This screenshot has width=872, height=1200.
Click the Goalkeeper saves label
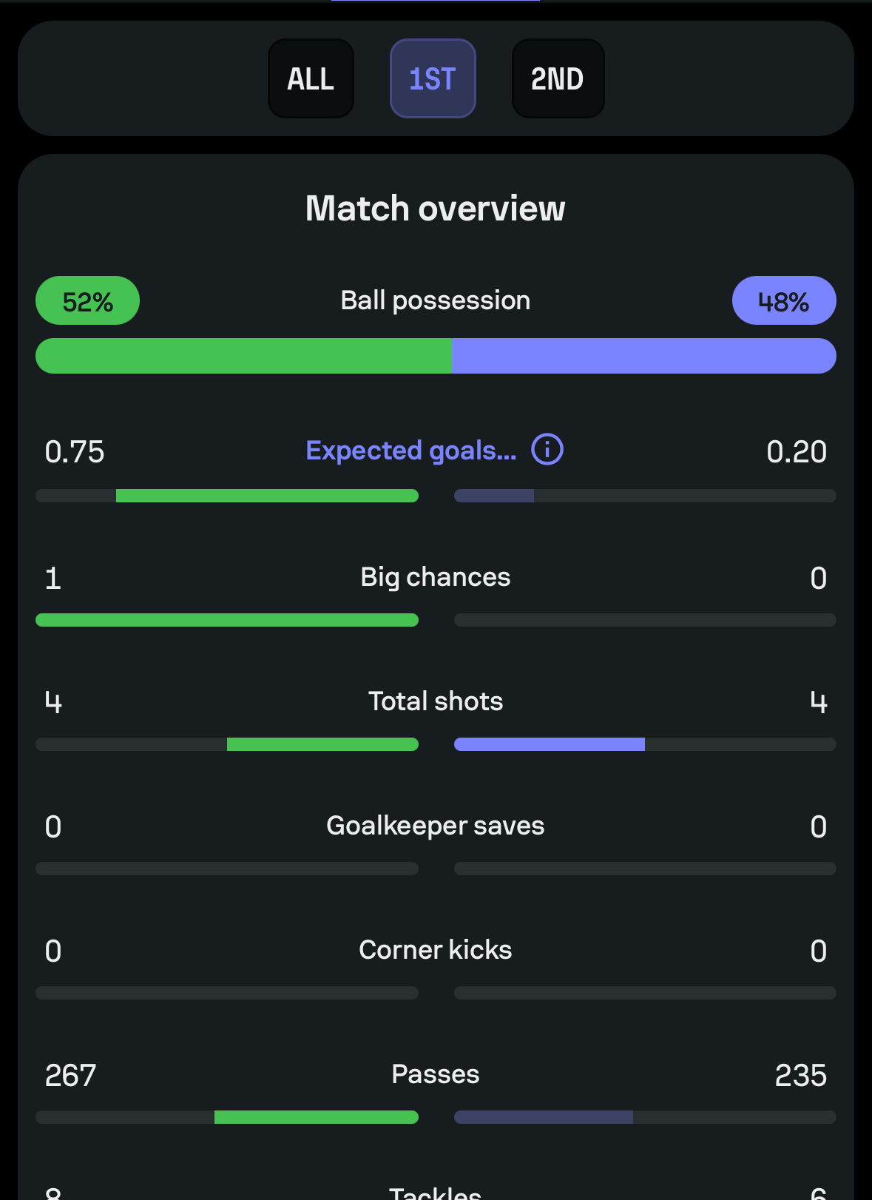[436, 826]
